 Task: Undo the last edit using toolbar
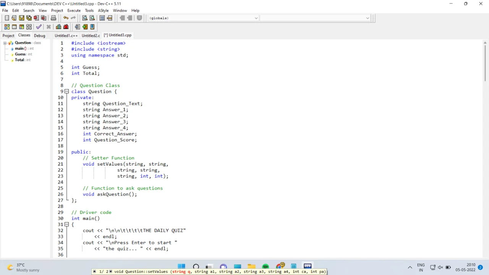click(x=66, y=18)
